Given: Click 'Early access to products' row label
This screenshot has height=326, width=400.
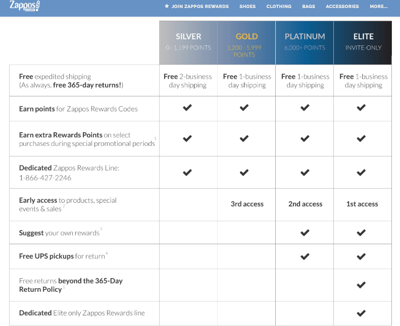Looking at the screenshot, I should pos(68,204).
